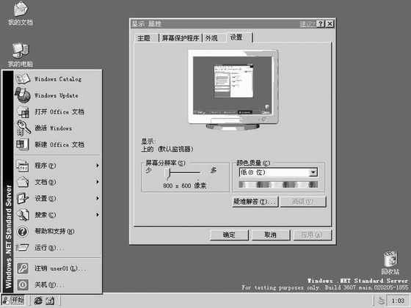Launch Internet Explorer from quick launch
This screenshot has width=411, height=308.
[38, 301]
